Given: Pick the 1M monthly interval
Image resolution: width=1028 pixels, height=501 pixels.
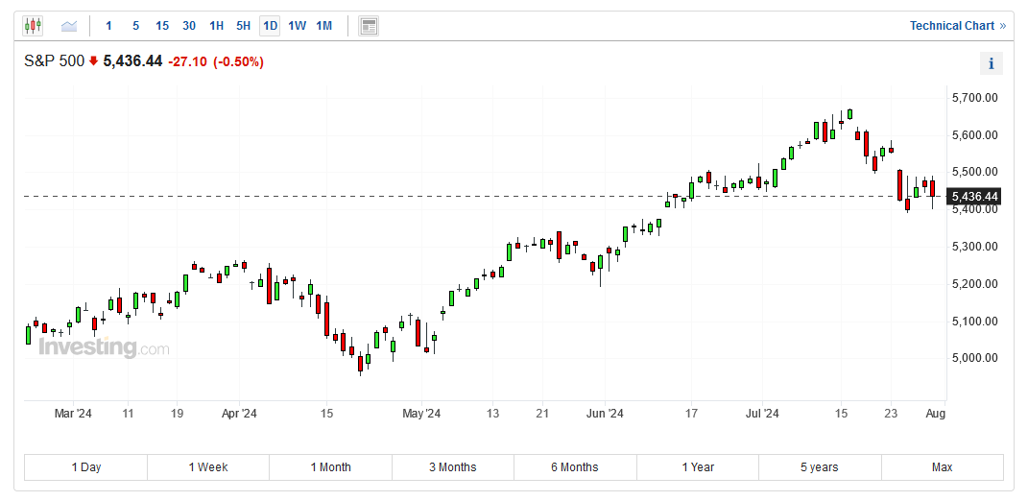Looking at the screenshot, I should (323, 26).
